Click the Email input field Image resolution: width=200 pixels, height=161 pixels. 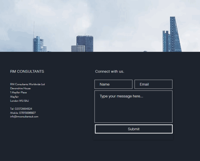pos(153,84)
